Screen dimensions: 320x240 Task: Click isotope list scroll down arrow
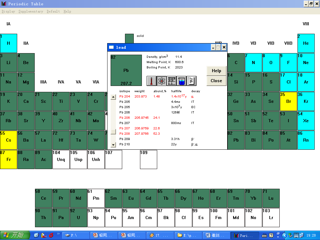point(113,145)
